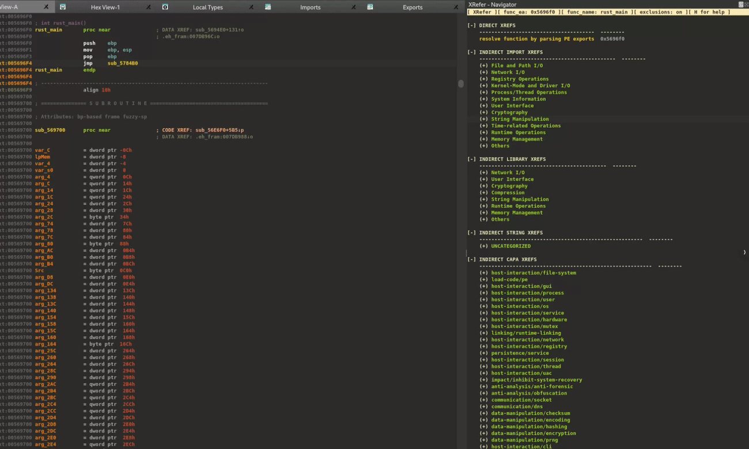Follow DATA XREF sub_5694E0+131

click(219, 30)
